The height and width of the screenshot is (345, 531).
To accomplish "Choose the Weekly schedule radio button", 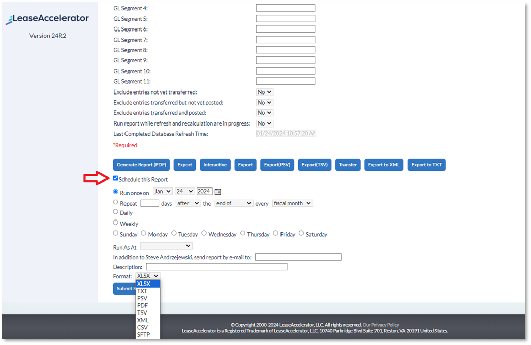I will point(115,223).
